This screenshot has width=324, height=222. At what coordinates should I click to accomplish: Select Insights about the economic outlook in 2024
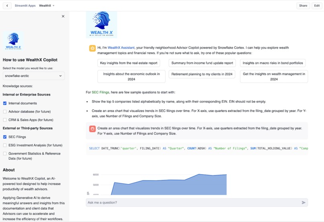pyautogui.click(x=131, y=77)
